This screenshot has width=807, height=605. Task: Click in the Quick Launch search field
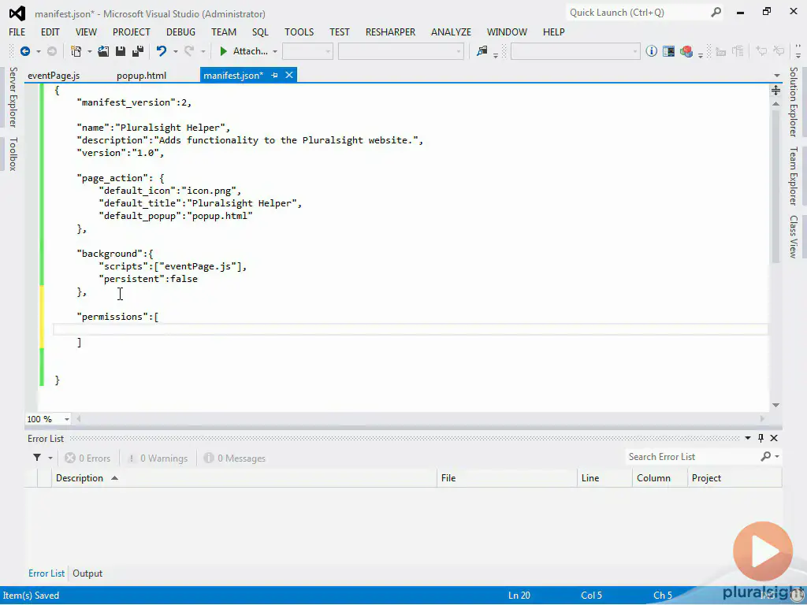point(638,13)
